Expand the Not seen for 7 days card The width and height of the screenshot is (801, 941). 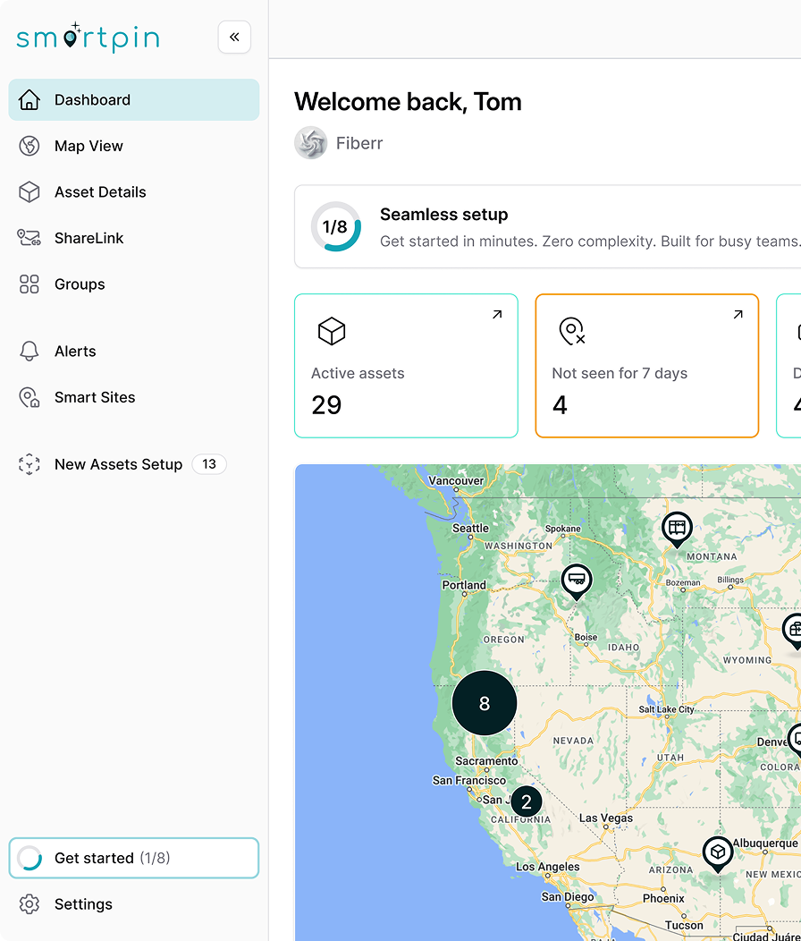738,314
